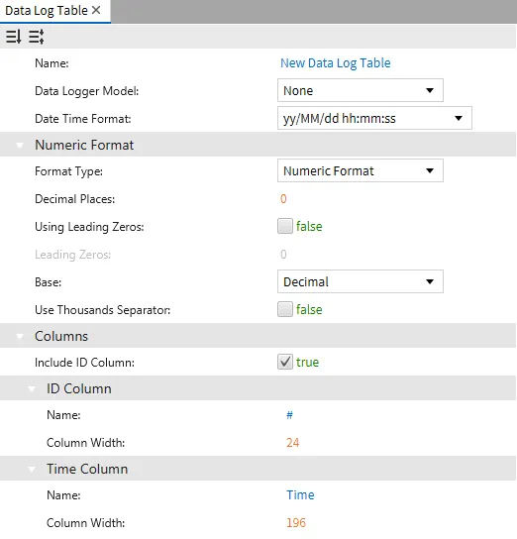Collapse the Columns section

point(20,336)
